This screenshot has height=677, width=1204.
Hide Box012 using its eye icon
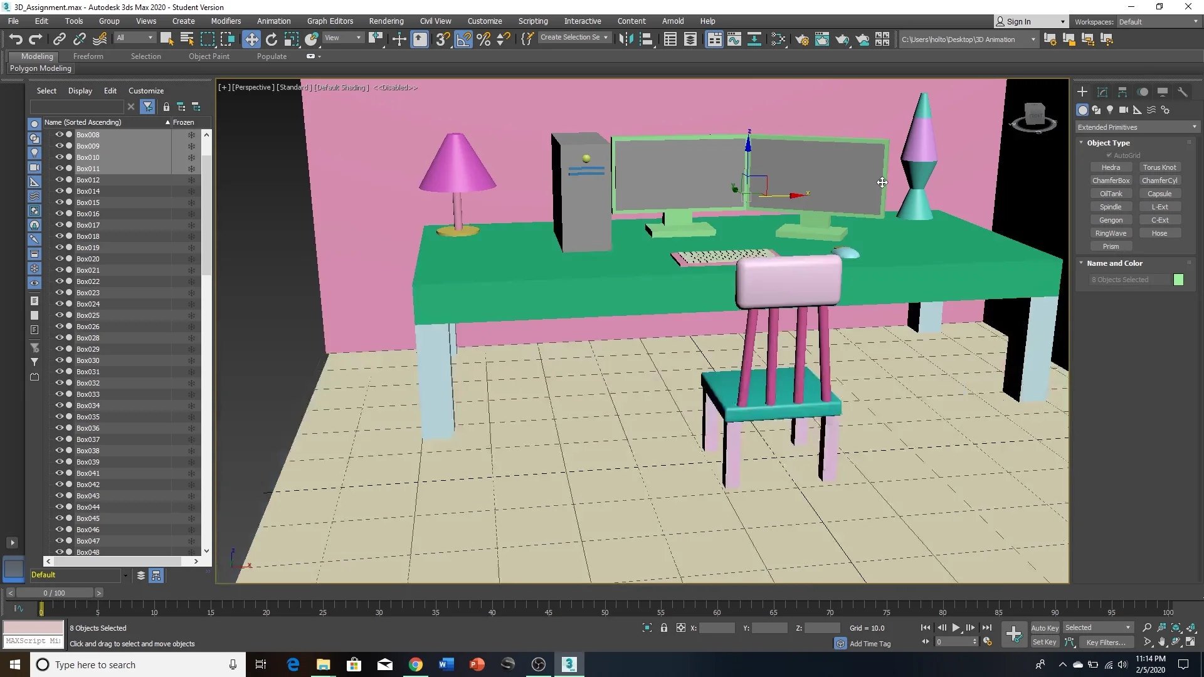pyautogui.click(x=60, y=180)
